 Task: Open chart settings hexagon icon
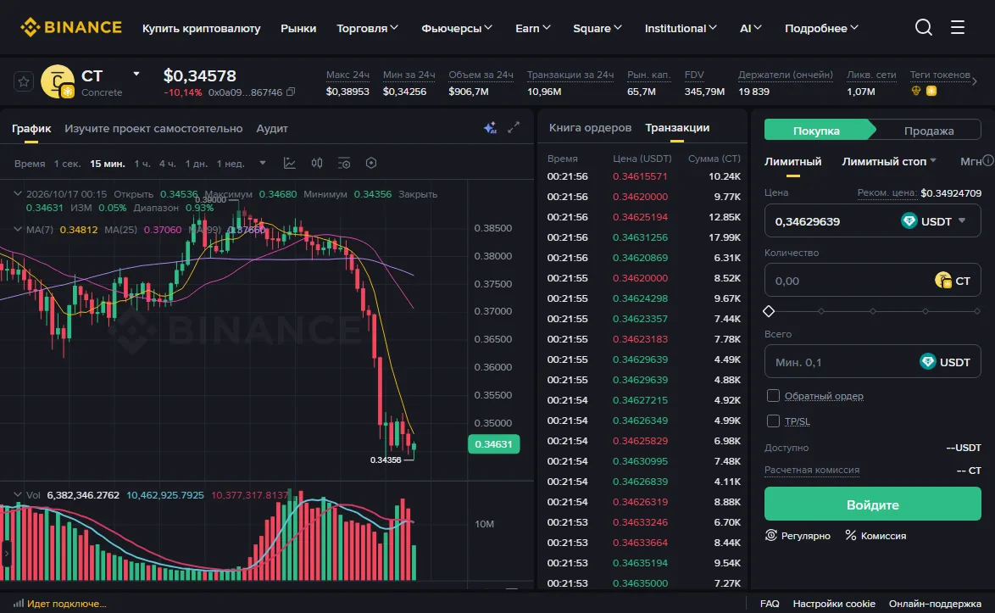pyautogui.click(x=371, y=163)
